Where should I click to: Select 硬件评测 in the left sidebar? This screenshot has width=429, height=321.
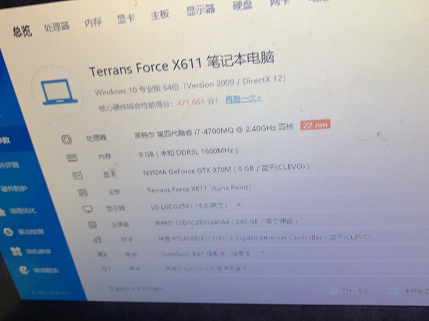(x=9, y=165)
